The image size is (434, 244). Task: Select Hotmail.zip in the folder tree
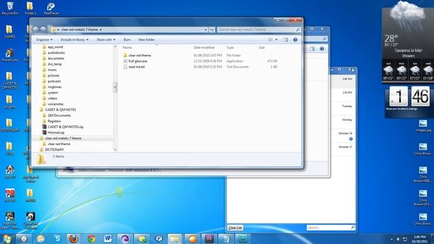[56, 133]
